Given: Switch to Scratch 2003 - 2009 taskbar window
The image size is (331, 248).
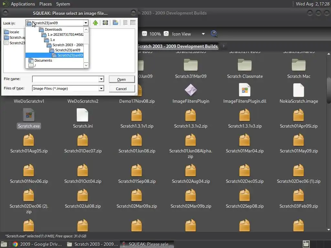Looking at the screenshot, I should (x=92, y=244).
